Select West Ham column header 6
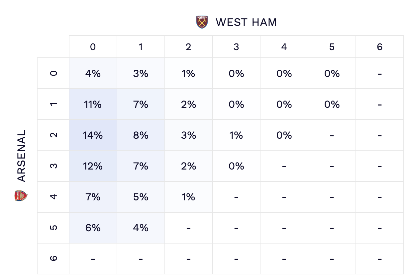Image resolution: width=412 pixels, height=280 pixels. (380, 47)
